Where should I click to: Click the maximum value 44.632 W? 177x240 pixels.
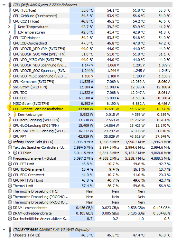pyautogui.click(x=137, y=109)
